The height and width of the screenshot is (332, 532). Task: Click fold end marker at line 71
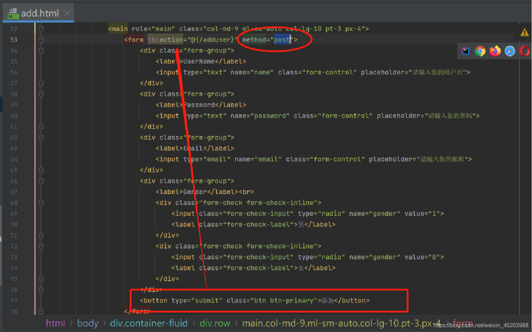(41, 236)
